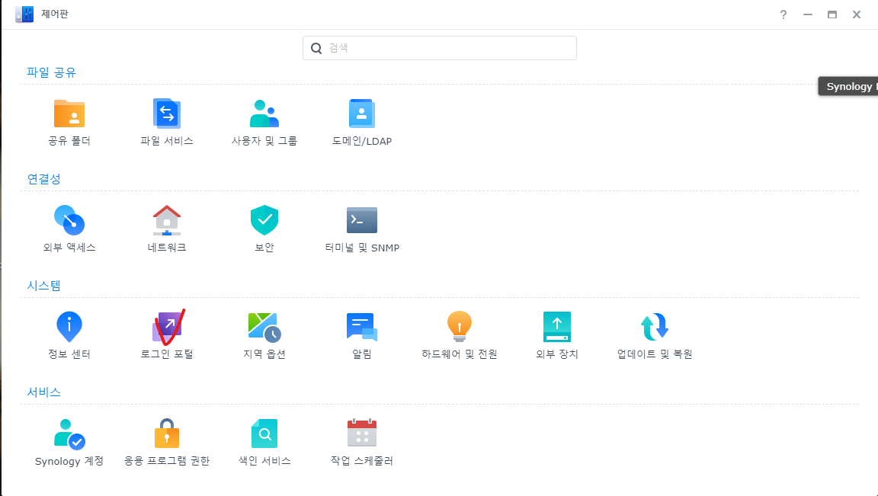Screen dimensions: 878x496
Task: Open 터미널 및 SNMP terminal settings
Action: (362, 221)
